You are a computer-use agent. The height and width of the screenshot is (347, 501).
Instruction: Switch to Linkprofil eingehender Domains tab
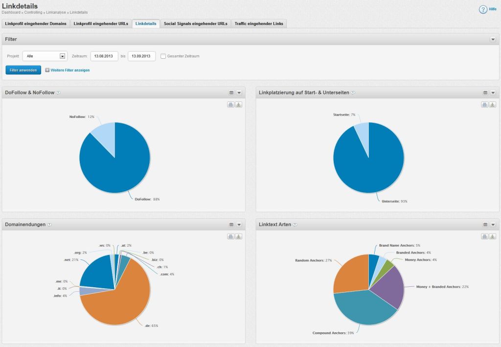(36, 23)
